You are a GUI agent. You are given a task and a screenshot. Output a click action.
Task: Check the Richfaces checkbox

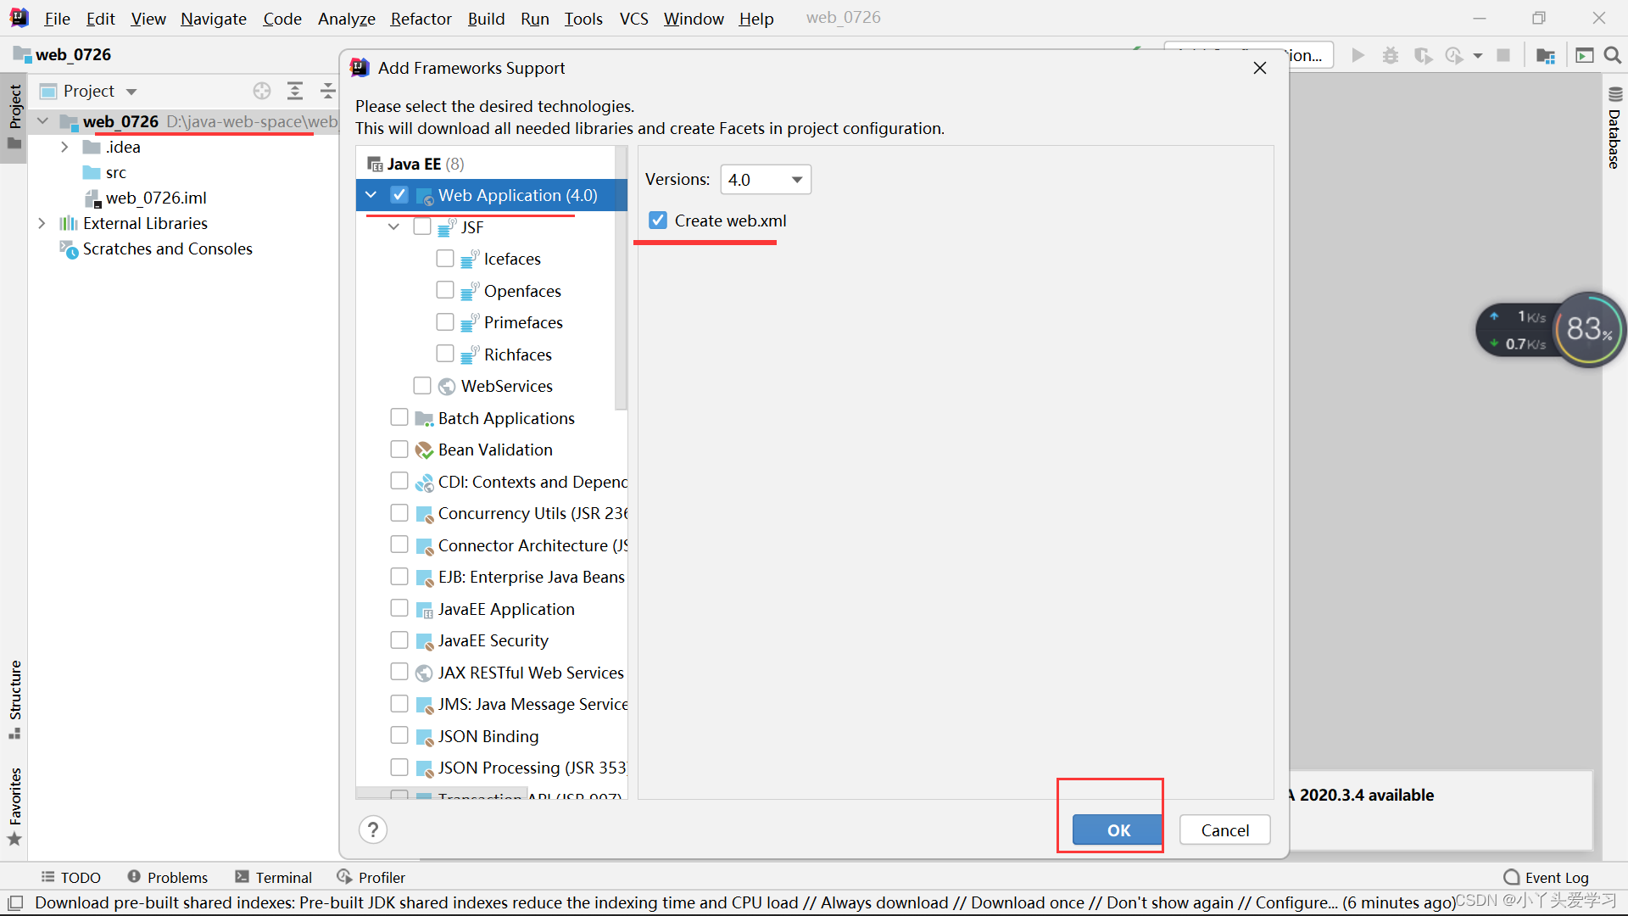coord(445,354)
